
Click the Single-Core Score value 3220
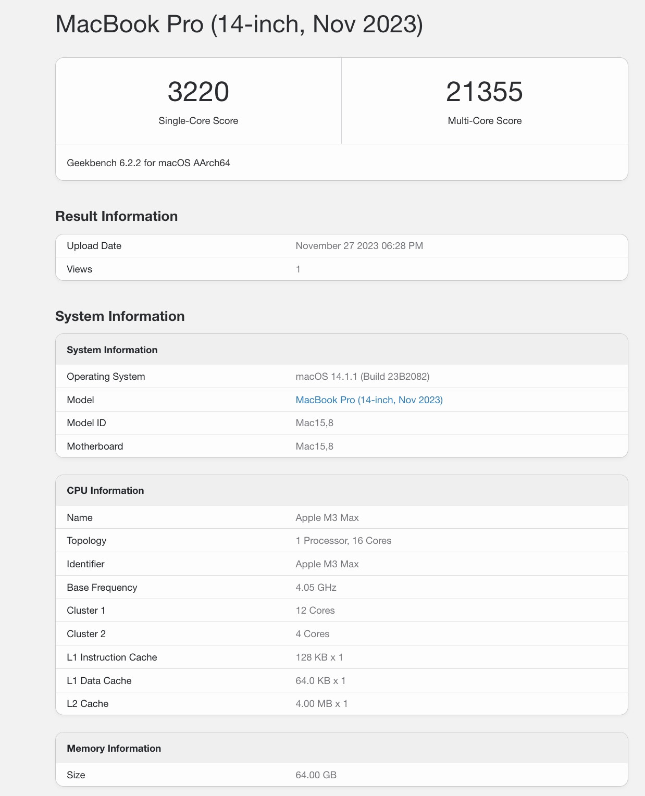(199, 92)
